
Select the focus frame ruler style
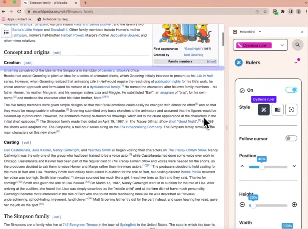[x=291, y=109]
